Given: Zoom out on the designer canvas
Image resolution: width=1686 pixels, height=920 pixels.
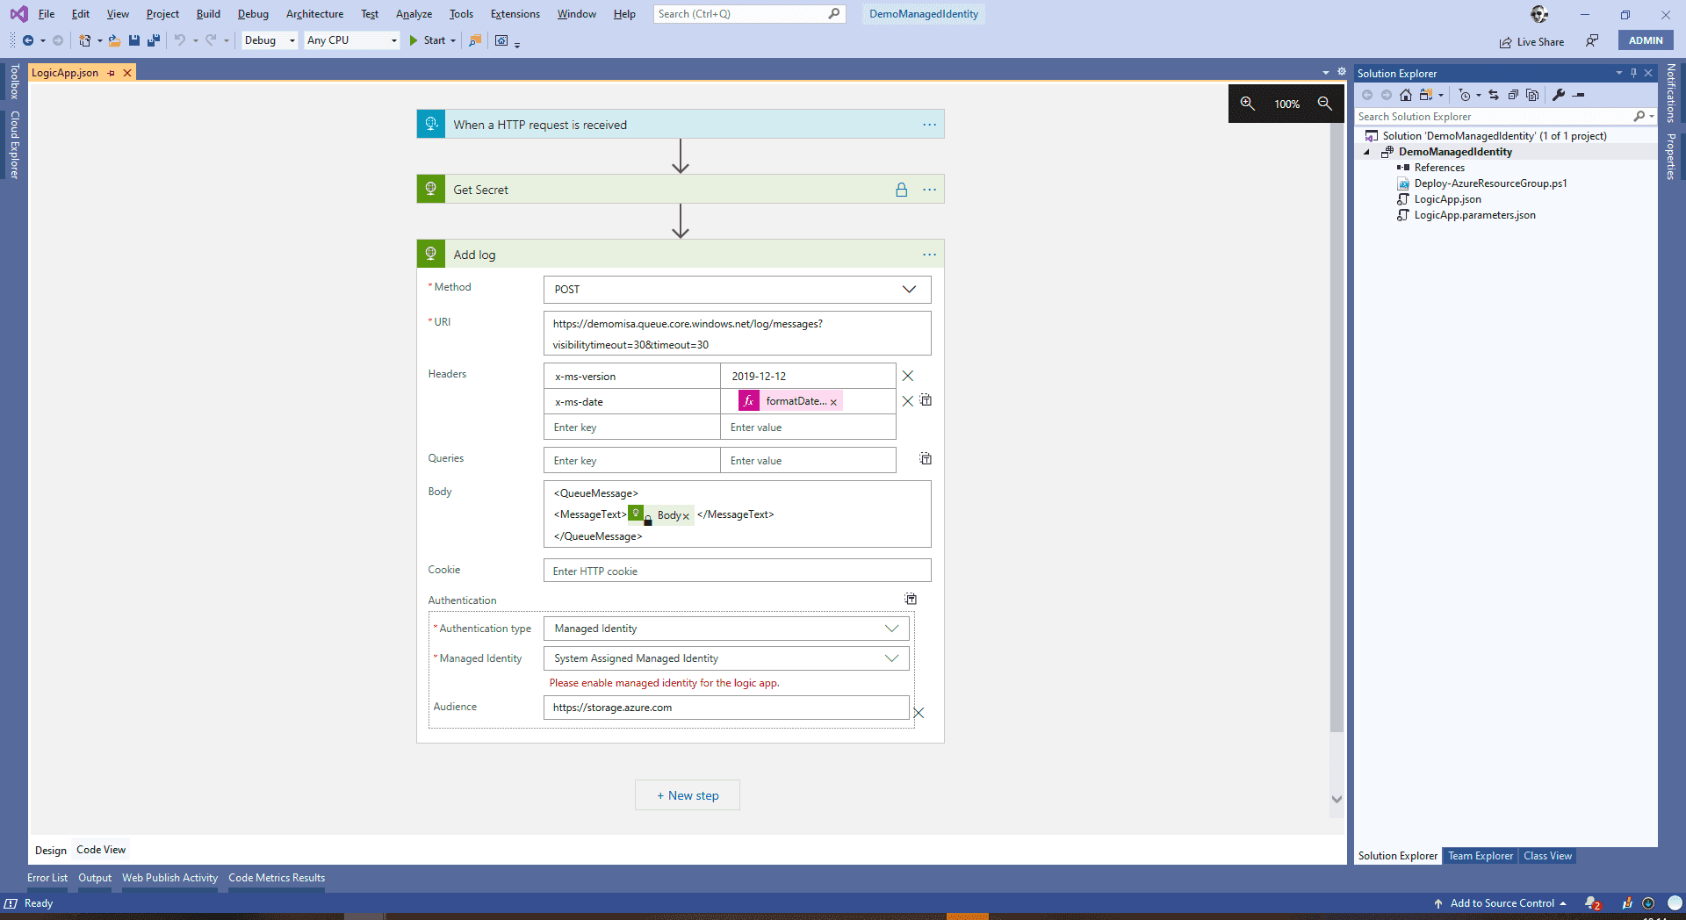Looking at the screenshot, I should coord(1325,104).
